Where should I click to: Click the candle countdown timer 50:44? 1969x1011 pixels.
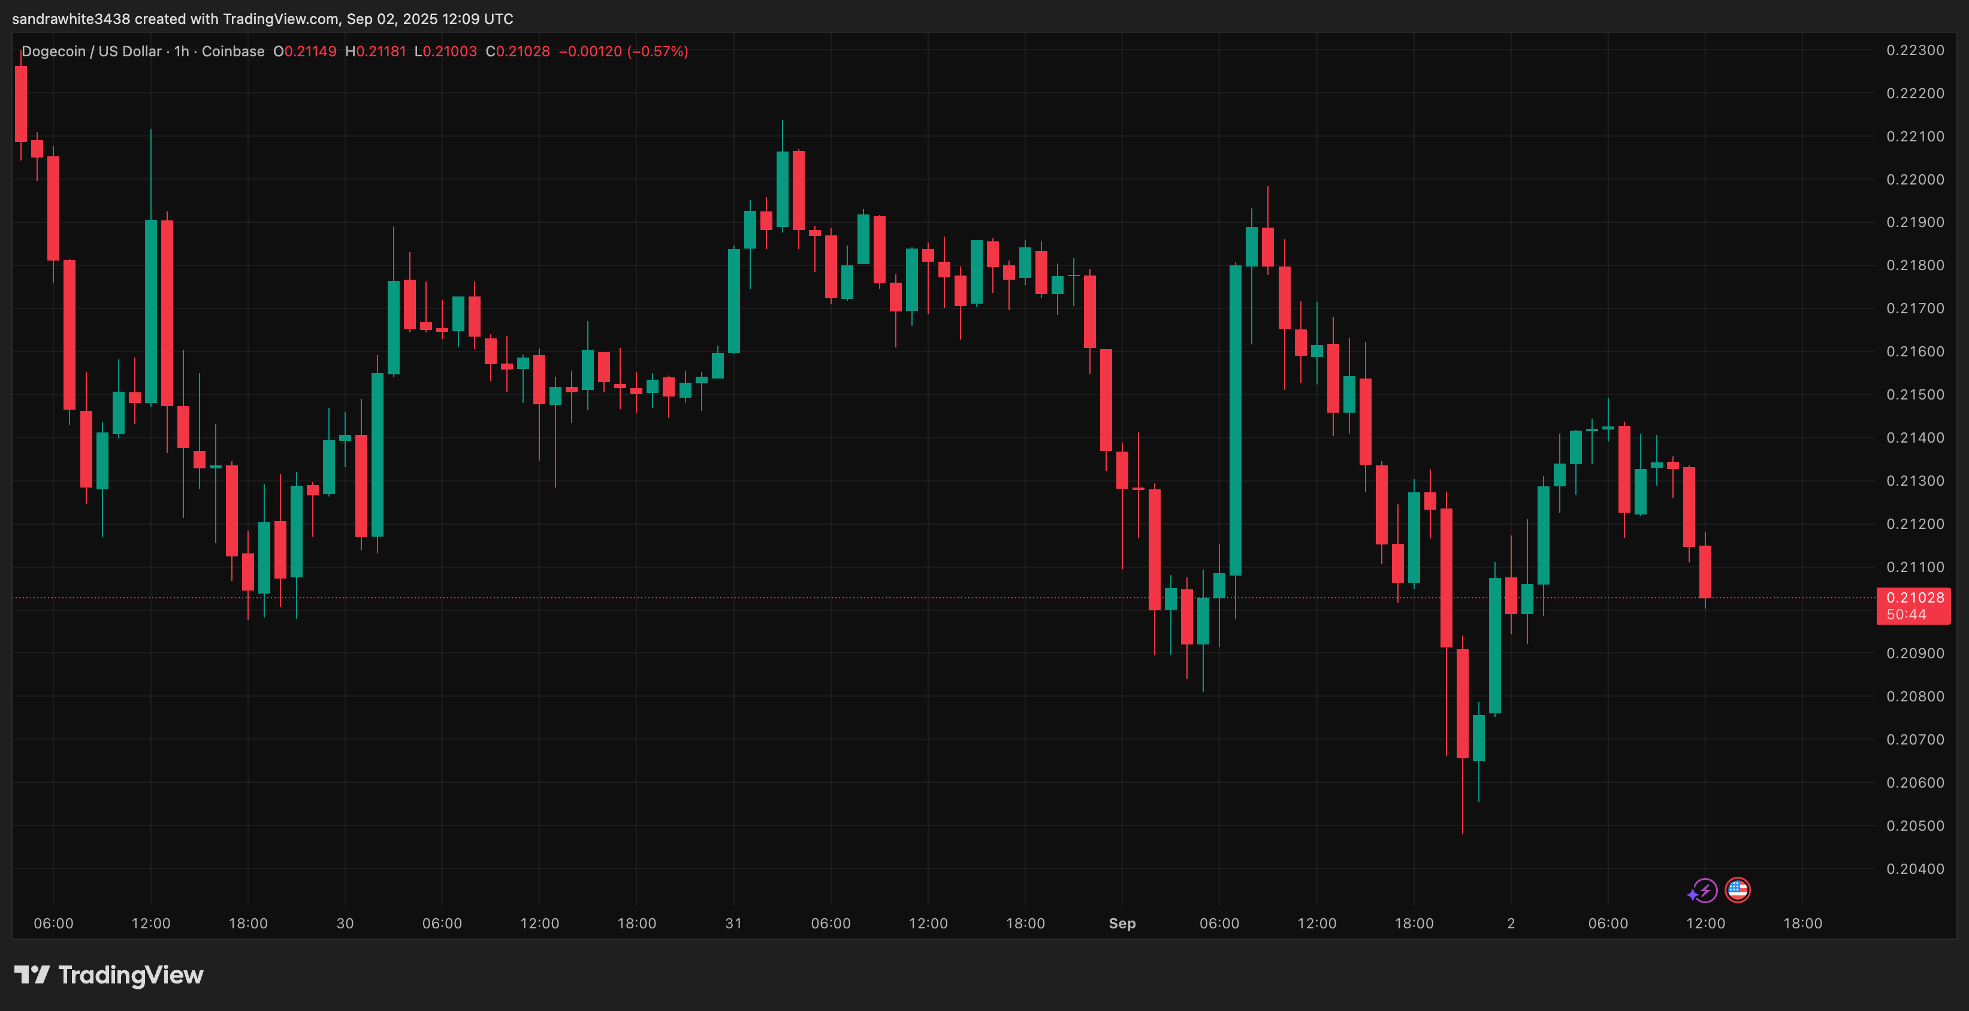[1905, 615]
